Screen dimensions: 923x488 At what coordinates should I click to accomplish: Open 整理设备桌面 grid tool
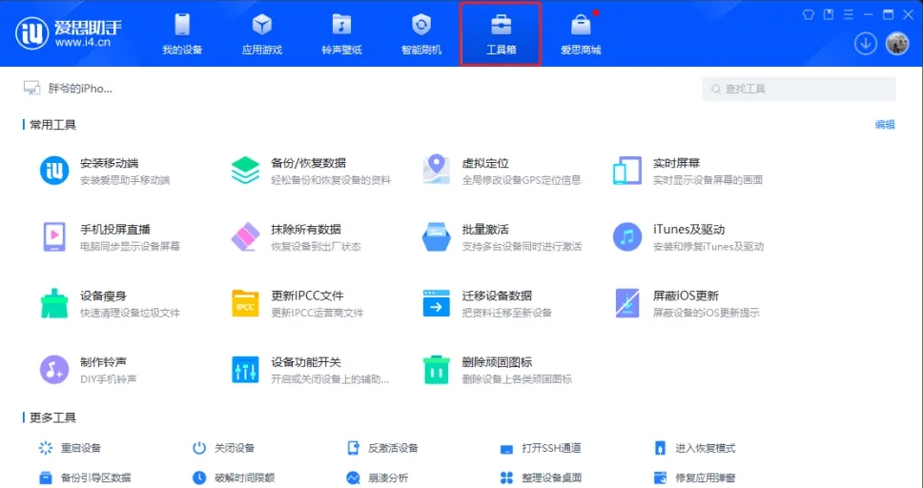(x=541, y=478)
